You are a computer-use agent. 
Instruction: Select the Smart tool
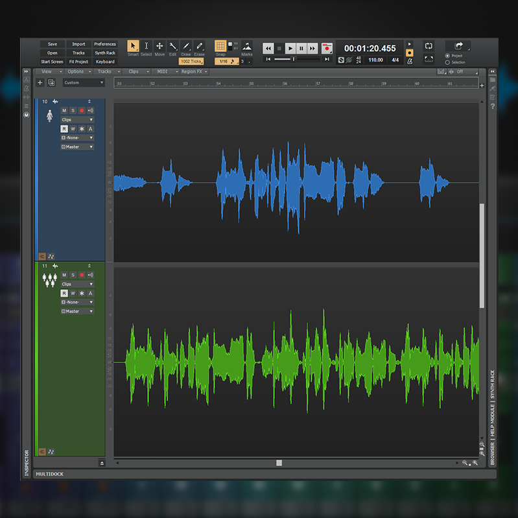[133, 46]
